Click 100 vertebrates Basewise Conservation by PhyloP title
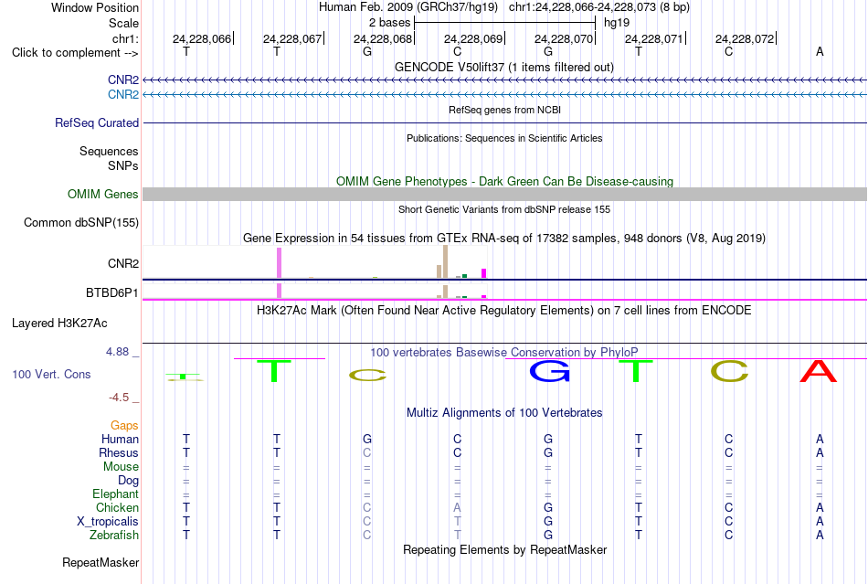 pyautogui.click(x=503, y=352)
